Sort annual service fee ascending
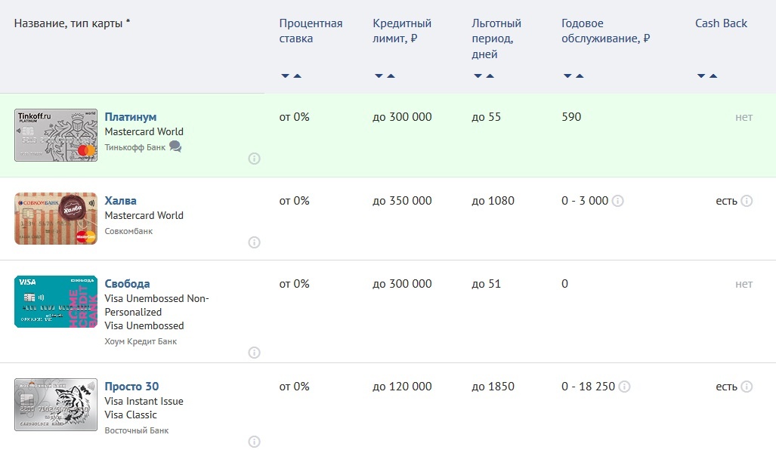The image size is (776, 450). click(580, 76)
